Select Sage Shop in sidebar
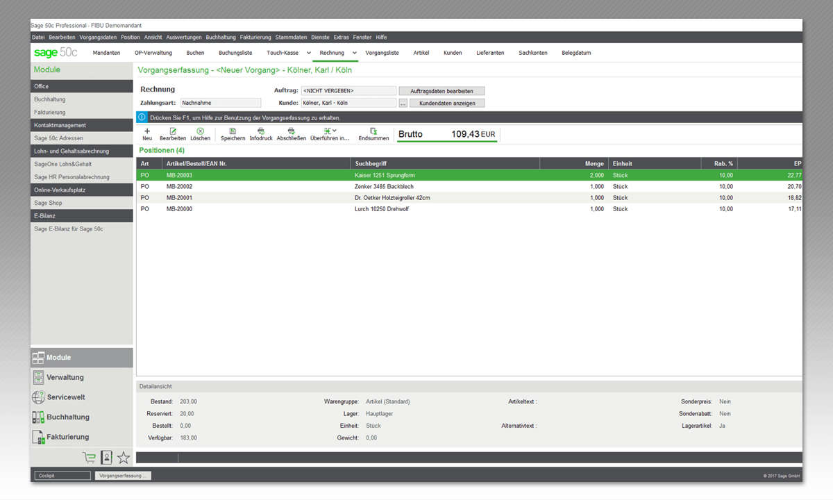Screen dimensions: 833x500 click(x=81, y=203)
